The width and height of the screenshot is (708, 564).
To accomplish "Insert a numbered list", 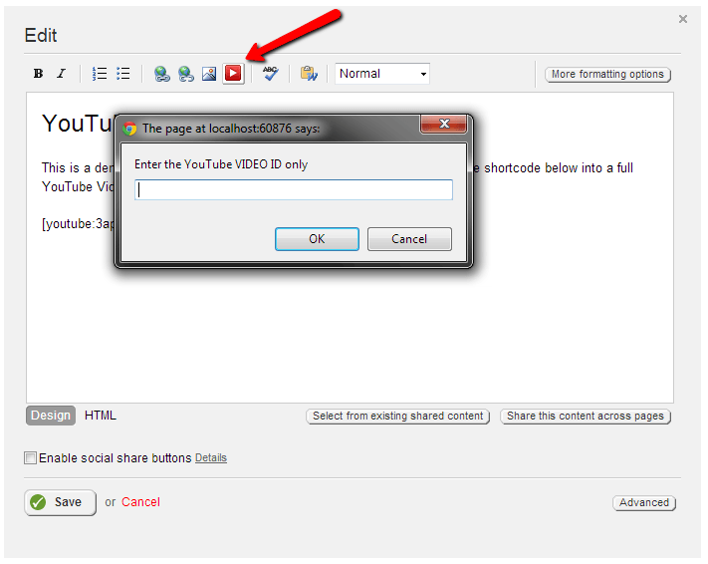I will click(100, 73).
